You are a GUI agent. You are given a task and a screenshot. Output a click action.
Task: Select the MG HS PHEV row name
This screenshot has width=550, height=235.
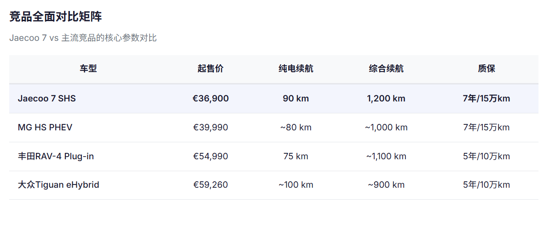coord(45,127)
